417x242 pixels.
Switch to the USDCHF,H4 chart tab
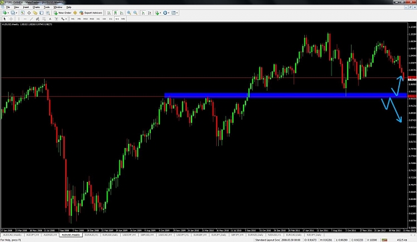pos(129,235)
